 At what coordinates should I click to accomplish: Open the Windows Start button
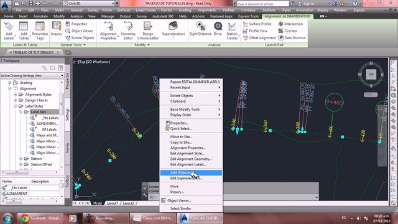click(x=7, y=218)
